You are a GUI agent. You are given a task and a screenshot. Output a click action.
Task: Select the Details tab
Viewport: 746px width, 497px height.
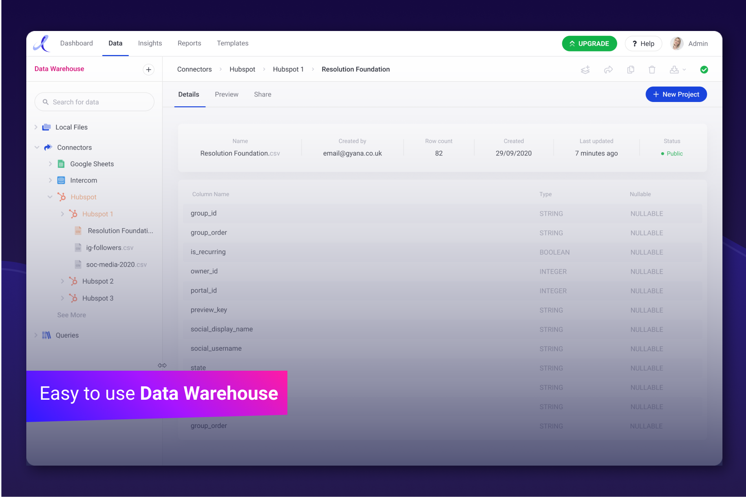pyautogui.click(x=189, y=95)
